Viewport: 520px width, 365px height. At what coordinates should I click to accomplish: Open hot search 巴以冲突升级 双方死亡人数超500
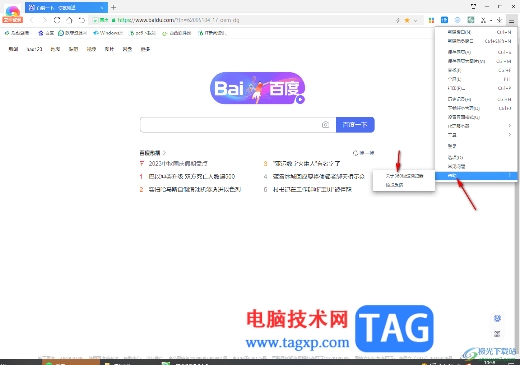point(192,177)
